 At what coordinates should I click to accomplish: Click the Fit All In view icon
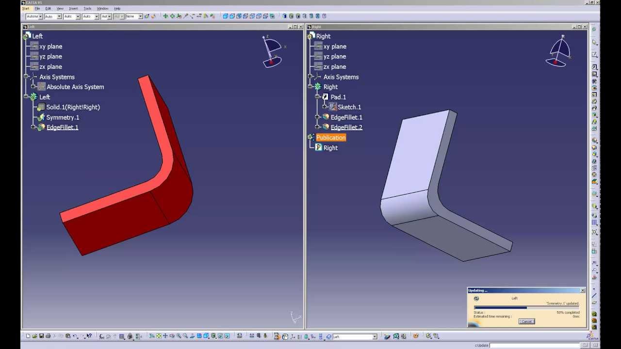coord(159,336)
